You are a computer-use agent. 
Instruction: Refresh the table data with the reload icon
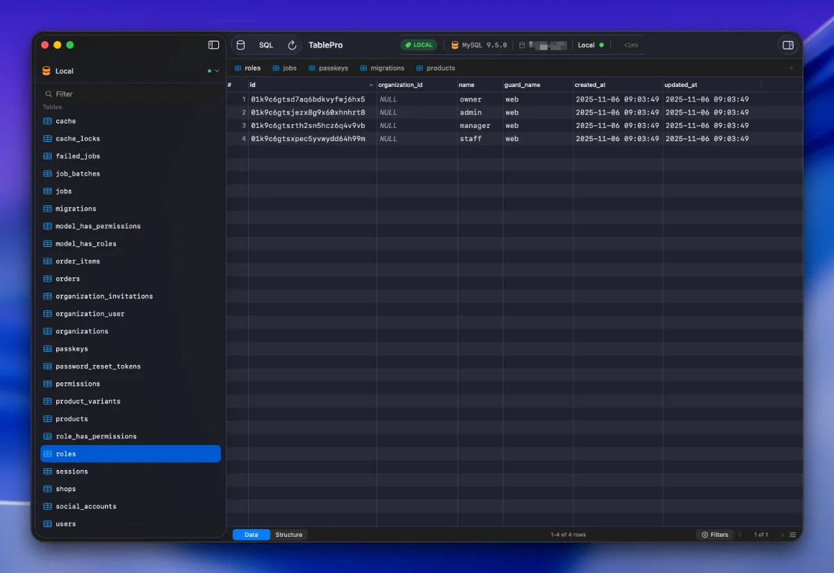tap(291, 45)
